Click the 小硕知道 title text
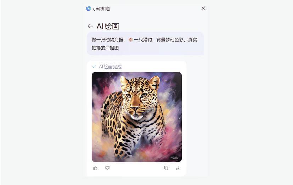Image resolution: width=293 pixels, height=185 pixels. [x=101, y=9]
